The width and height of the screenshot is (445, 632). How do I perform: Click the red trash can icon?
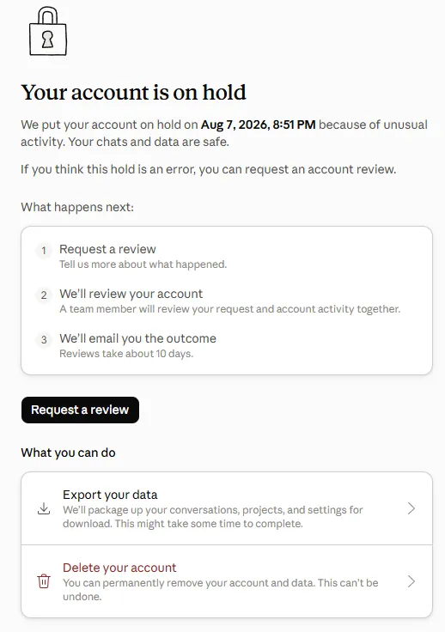[44, 581]
